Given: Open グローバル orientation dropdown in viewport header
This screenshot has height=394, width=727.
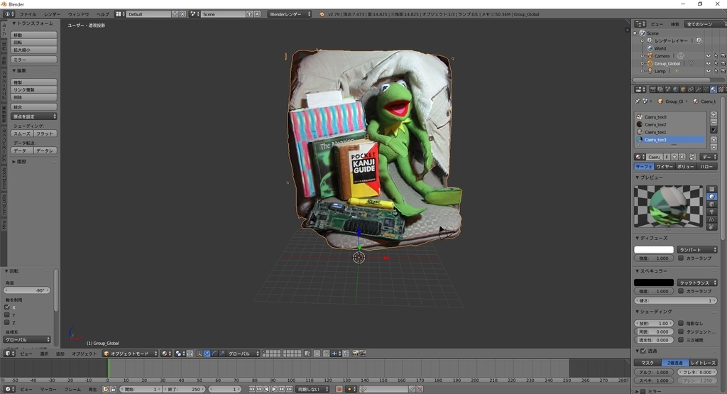Looking at the screenshot, I should click(243, 354).
